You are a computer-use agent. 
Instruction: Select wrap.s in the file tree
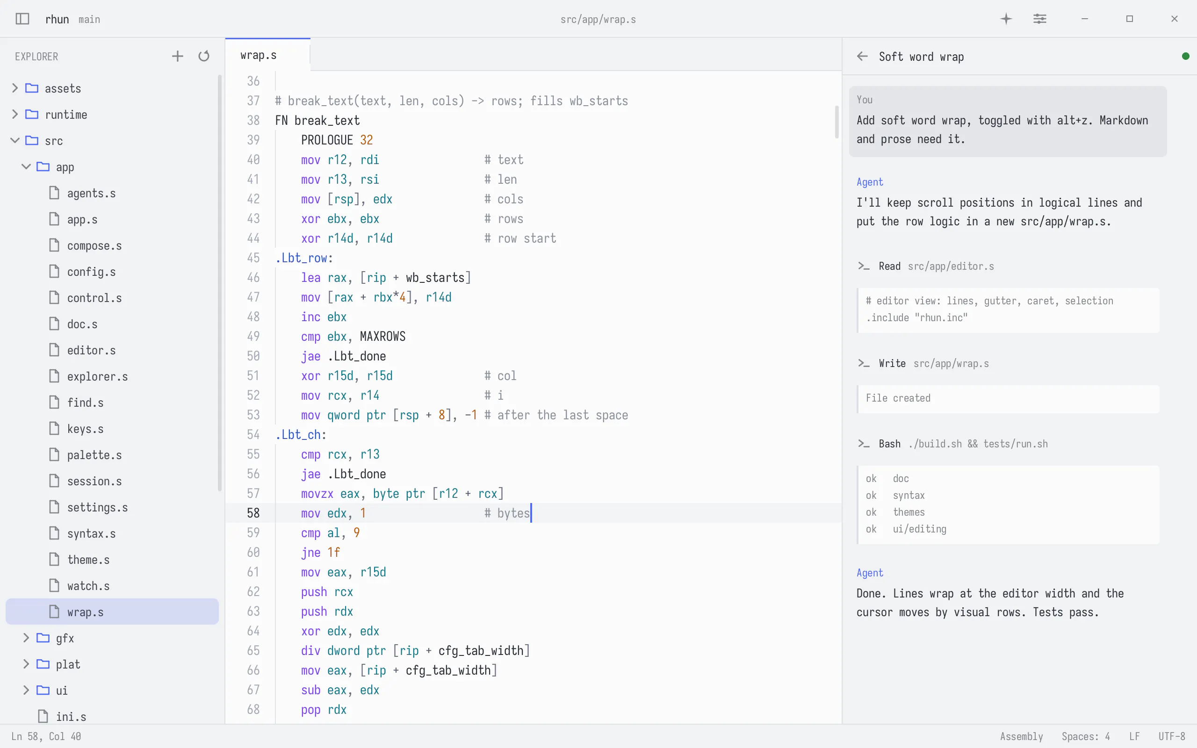coord(112,612)
